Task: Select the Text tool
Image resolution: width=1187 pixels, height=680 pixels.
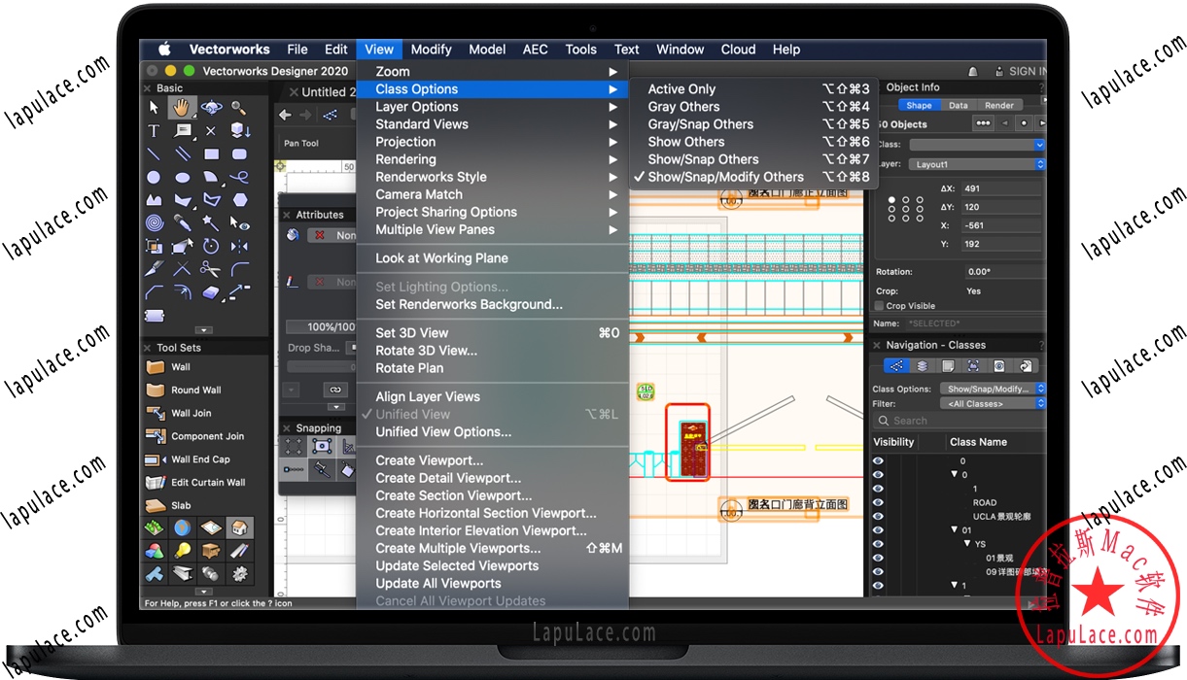Action: [154, 130]
